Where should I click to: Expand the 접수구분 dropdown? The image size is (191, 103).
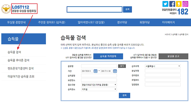pos(99,85)
